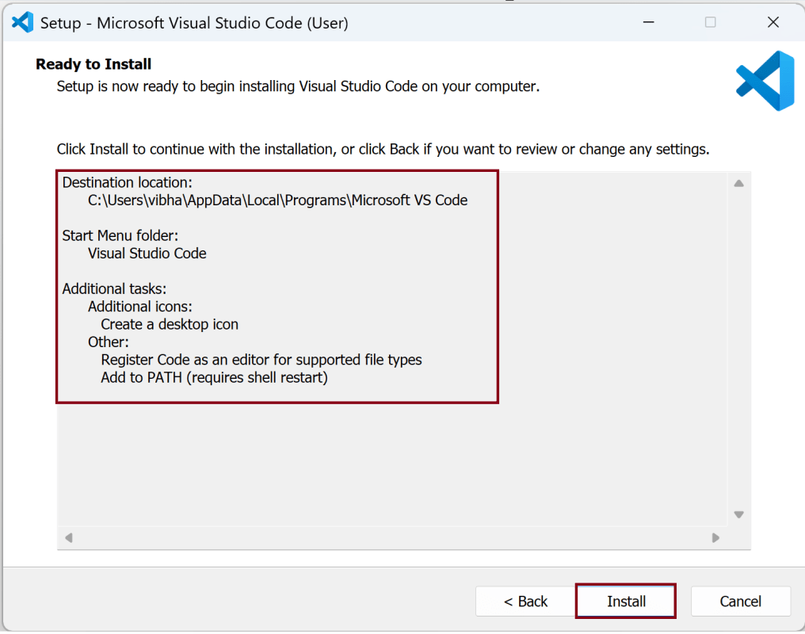Minimize the Setup window
The height and width of the screenshot is (634, 805).
(648, 22)
